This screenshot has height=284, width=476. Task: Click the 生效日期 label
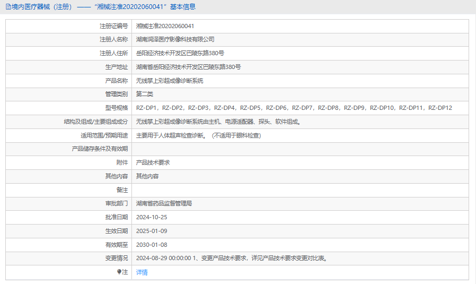pos(117,231)
